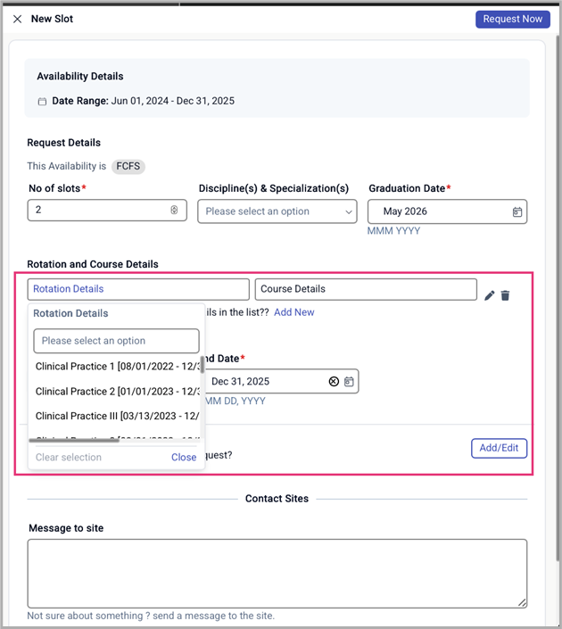Screen dimensions: 562x629
Task: Open the Course Details dropdown field
Action: click(x=365, y=289)
